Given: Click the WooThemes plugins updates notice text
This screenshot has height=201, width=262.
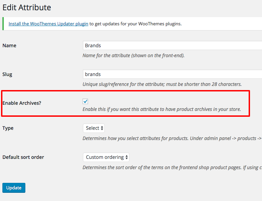Looking at the screenshot, I should [136, 24].
